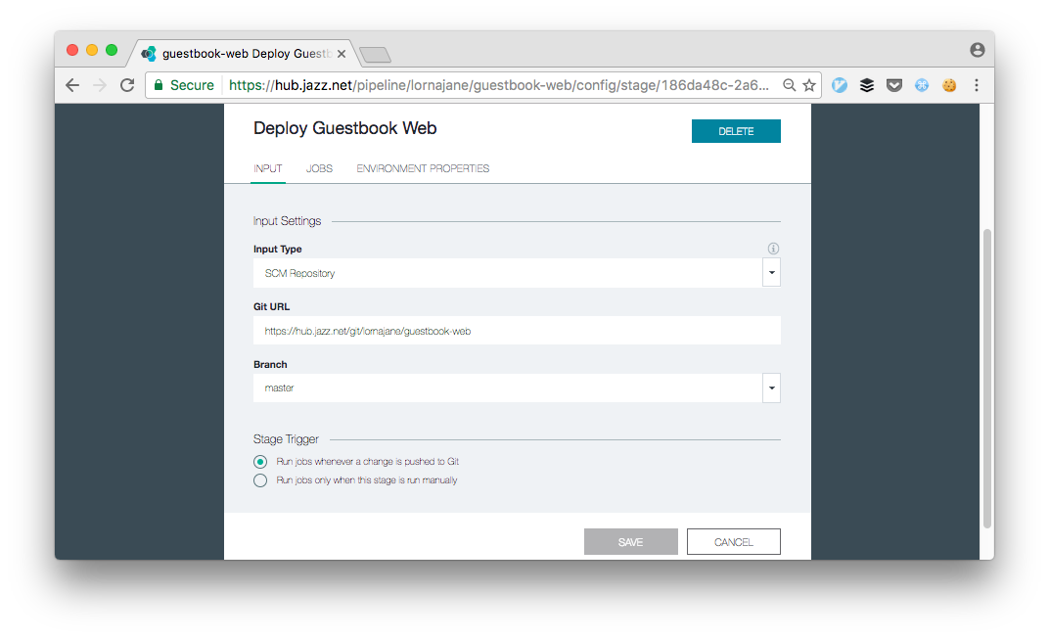The height and width of the screenshot is (638, 1049).
Task: Open the Branch dropdown arrow
Action: click(771, 387)
